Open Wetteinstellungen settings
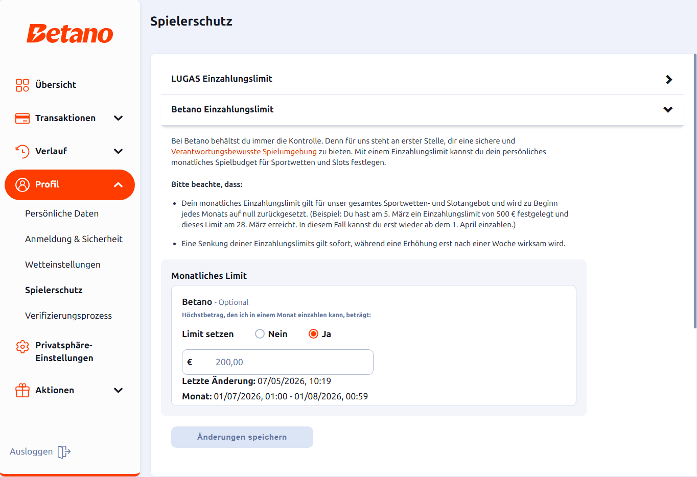Viewport: 697px width, 477px height. (63, 265)
